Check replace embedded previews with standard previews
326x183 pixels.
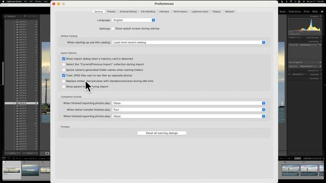click(x=64, y=81)
